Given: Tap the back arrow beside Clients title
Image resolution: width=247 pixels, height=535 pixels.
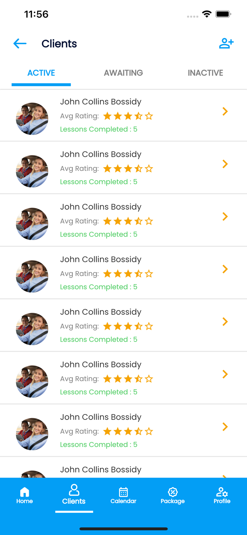Looking at the screenshot, I should 20,44.
